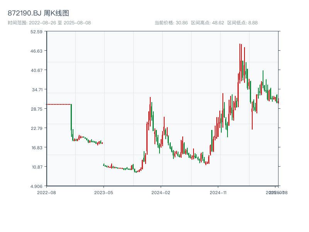The image size is (309, 232).
Task: Click the 2022-08 x-axis date label
Action: (x=46, y=192)
